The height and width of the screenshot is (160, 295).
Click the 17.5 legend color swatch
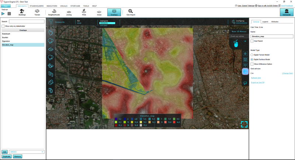pyautogui.click(x=140, y=125)
